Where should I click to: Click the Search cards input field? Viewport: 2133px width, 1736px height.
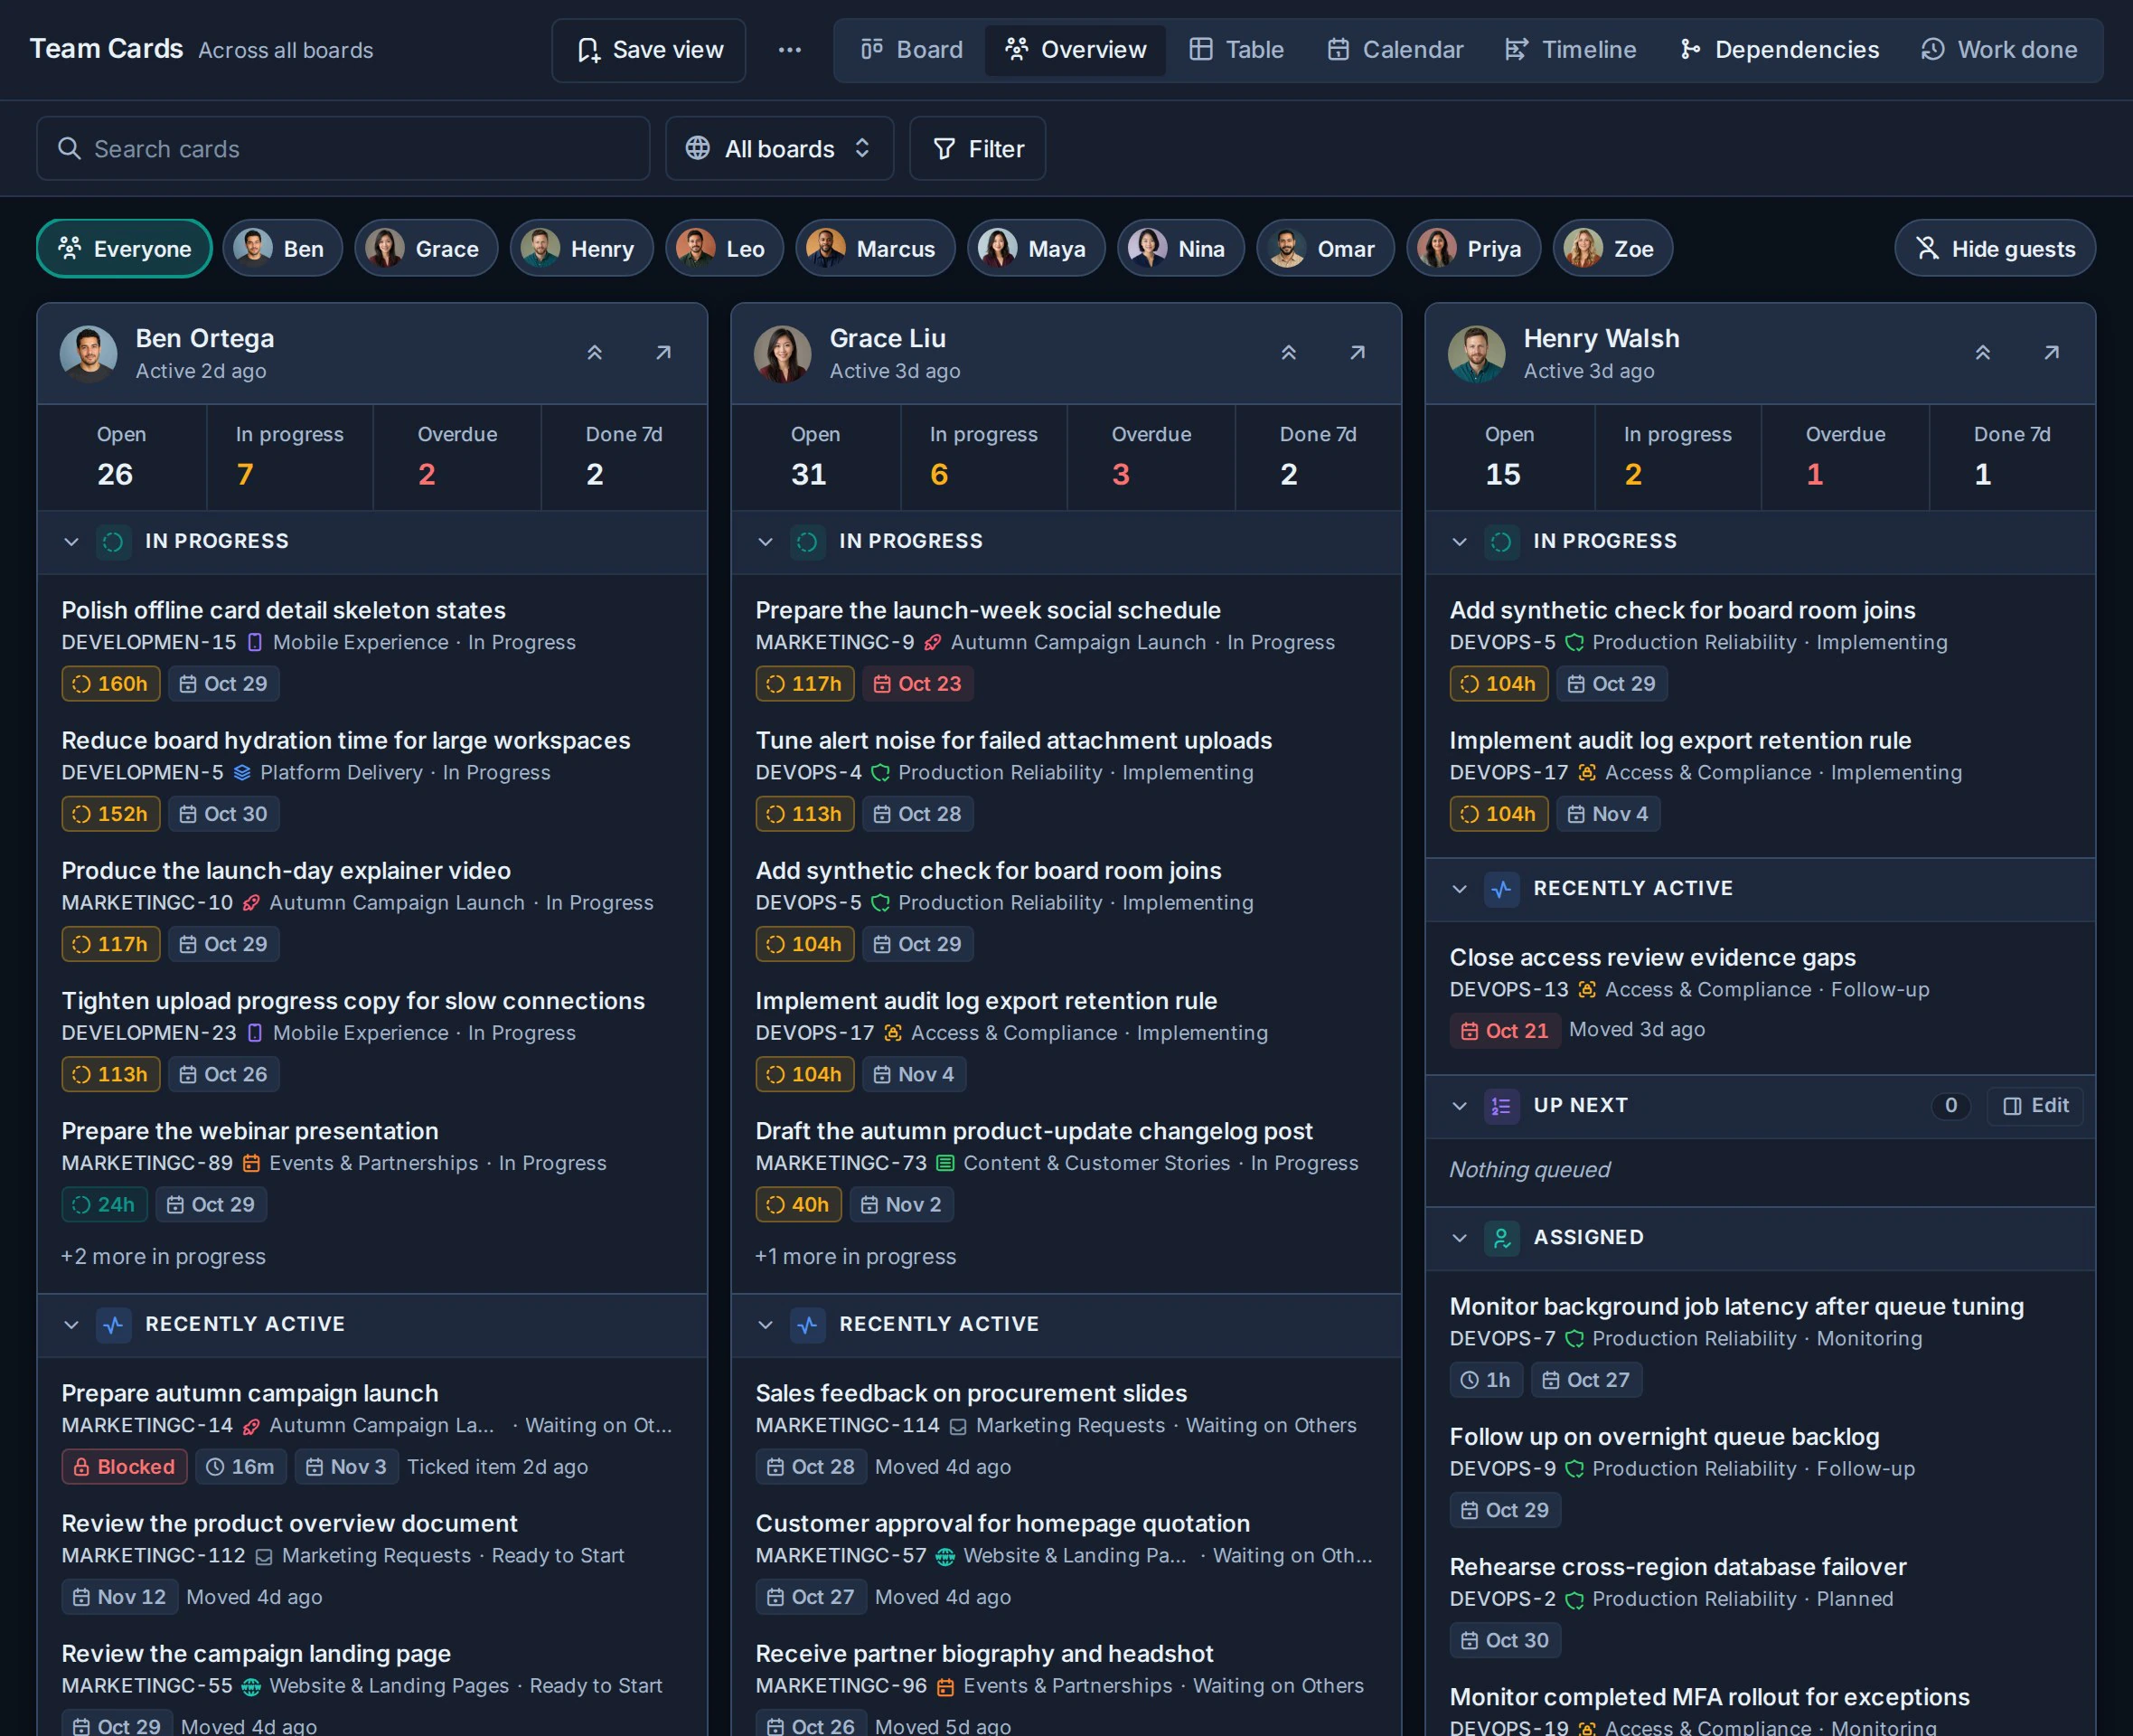(x=343, y=149)
